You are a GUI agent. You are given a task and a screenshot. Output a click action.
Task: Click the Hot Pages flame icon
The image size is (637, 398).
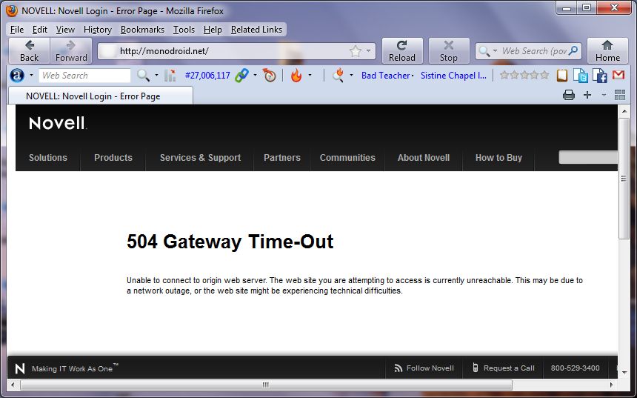click(x=296, y=75)
